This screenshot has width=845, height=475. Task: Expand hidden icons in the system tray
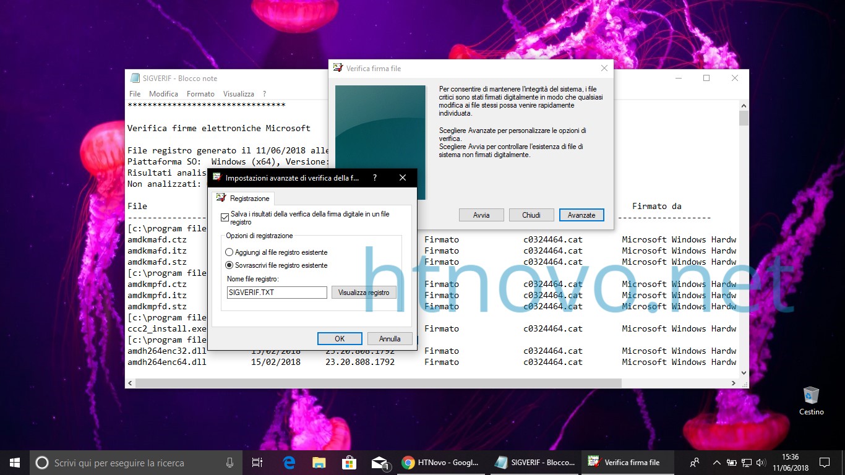[716, 462]
